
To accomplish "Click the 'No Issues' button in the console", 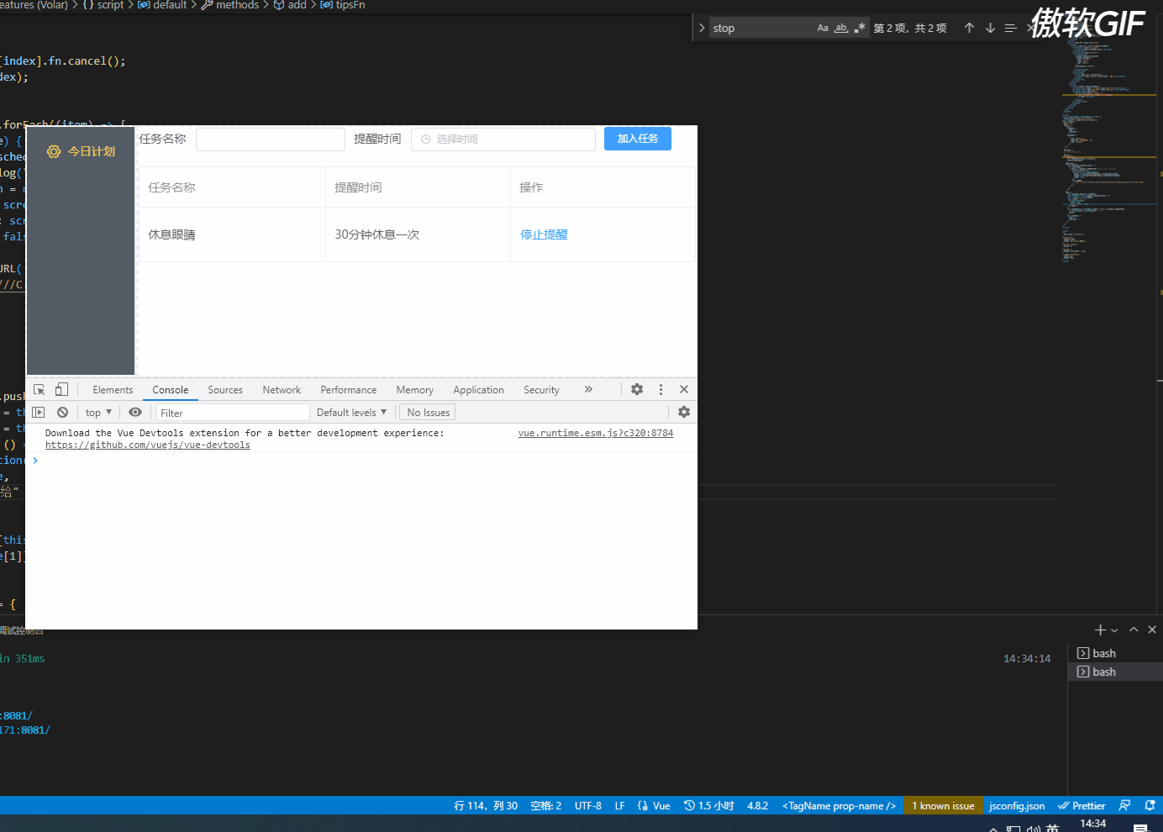I will click(428, 413).
